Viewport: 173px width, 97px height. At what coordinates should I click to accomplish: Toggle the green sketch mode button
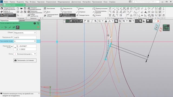point(67,21)
